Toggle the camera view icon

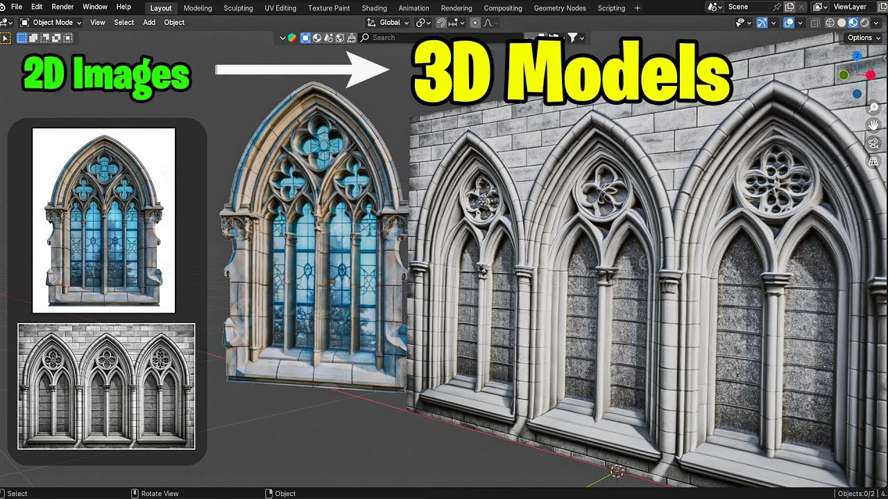click(873, 143)
